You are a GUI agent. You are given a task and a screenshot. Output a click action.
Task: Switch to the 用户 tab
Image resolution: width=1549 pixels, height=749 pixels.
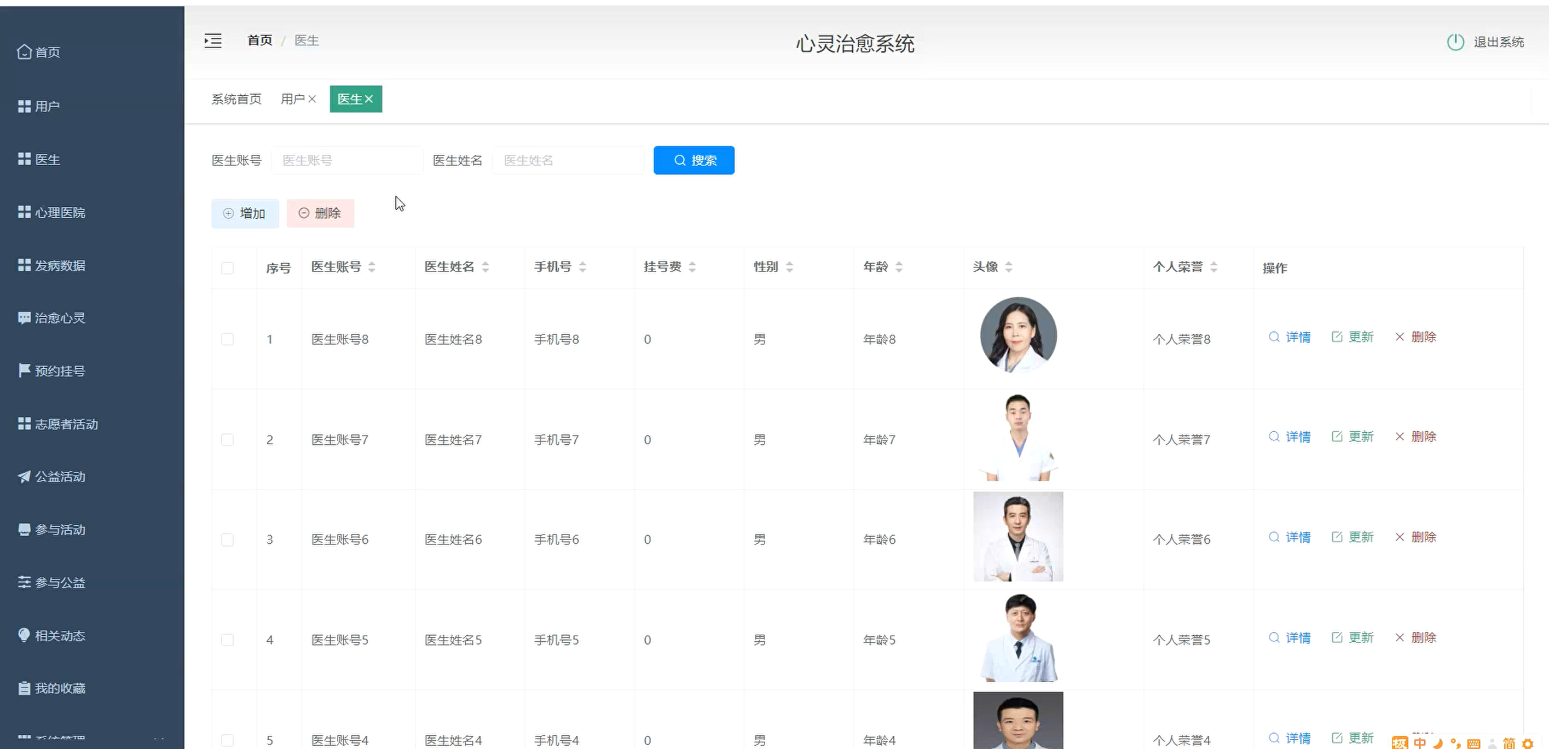(x=292, y=99)
